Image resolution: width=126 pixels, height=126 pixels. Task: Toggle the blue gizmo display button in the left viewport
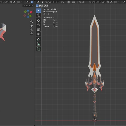[32, 2]
